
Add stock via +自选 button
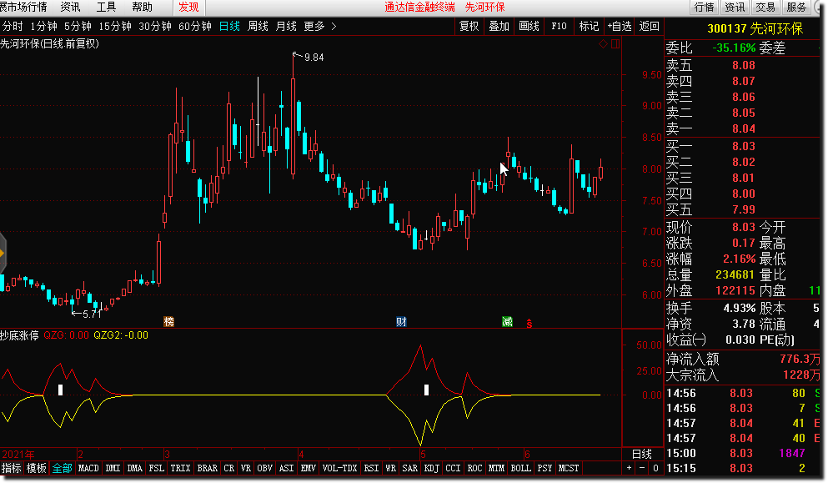point(620,26)
